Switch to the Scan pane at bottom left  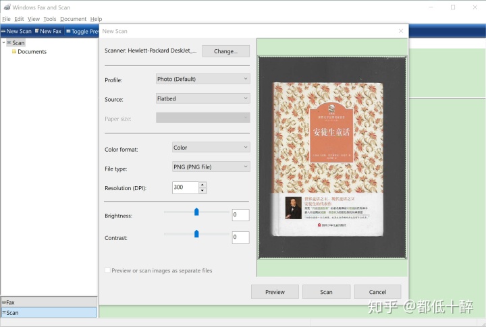coord(49,312)
